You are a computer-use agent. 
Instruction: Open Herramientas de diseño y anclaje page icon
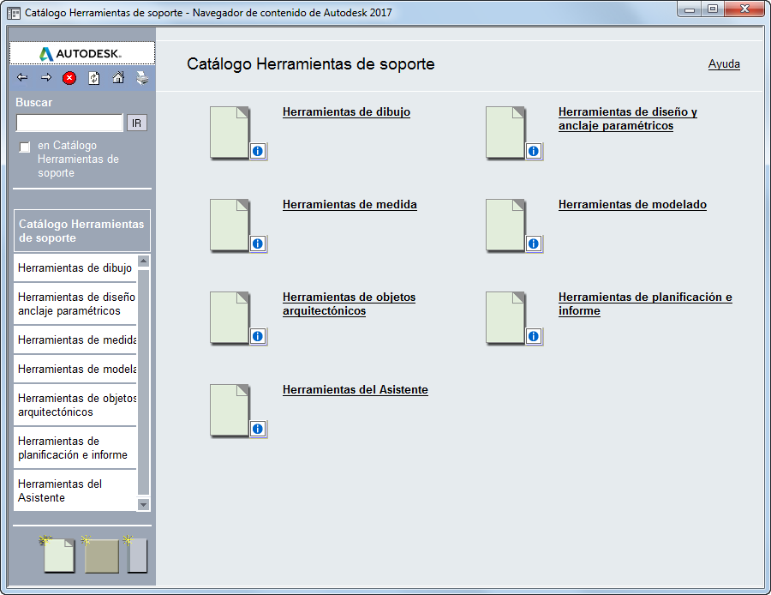(505, 132)
